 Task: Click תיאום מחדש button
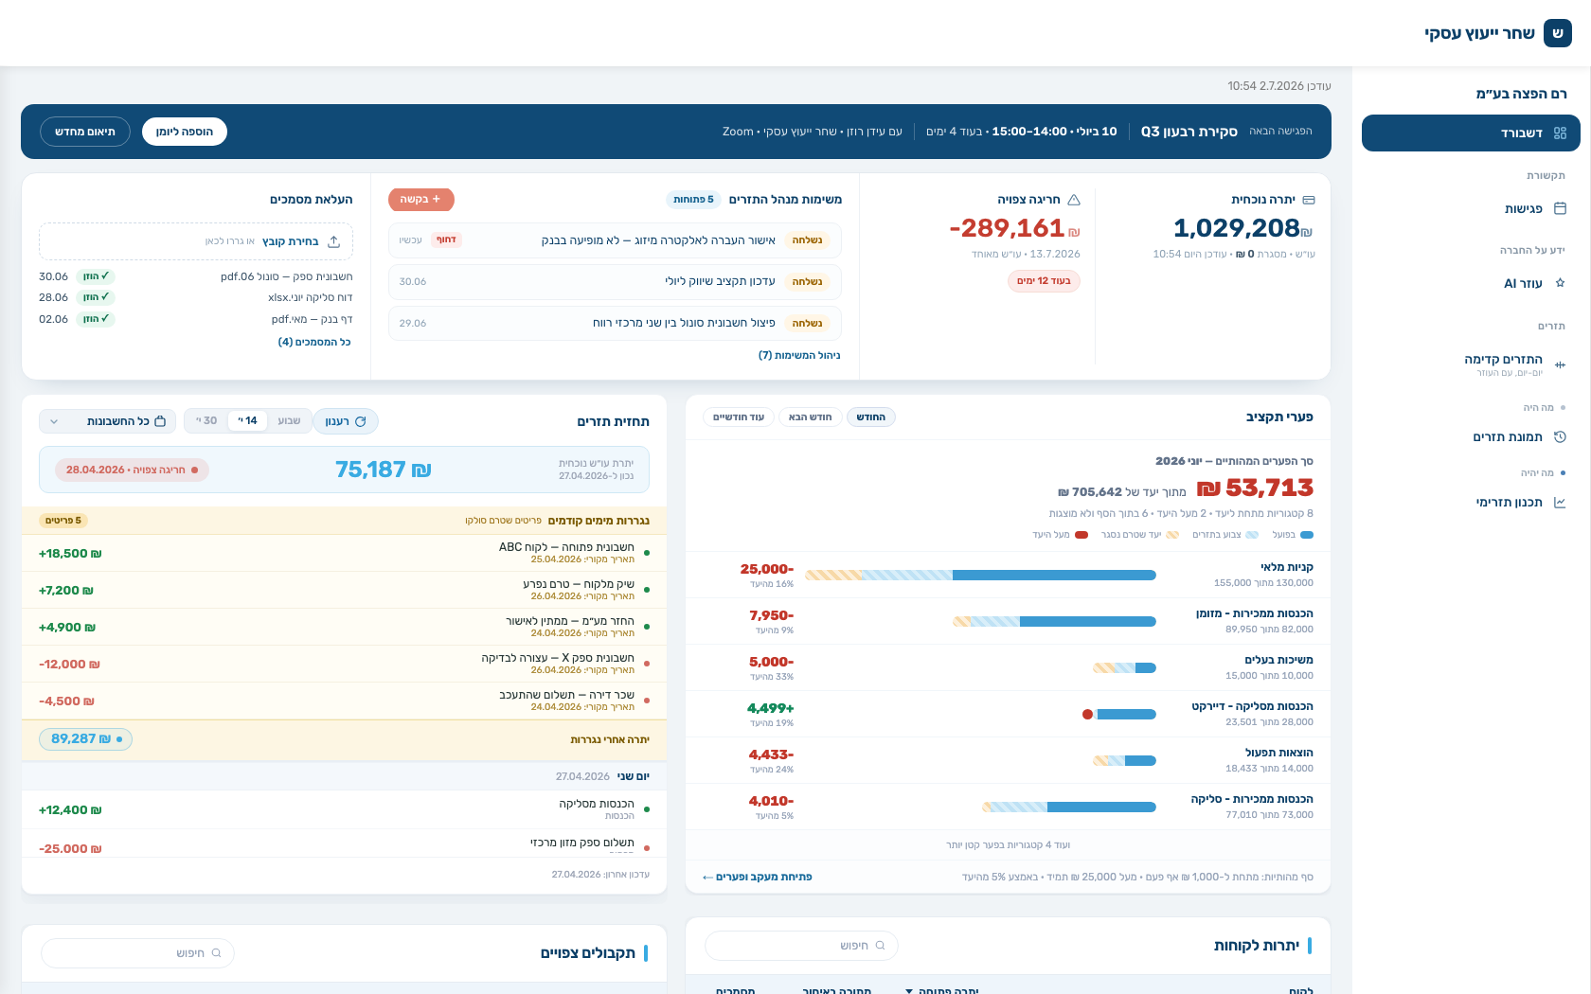tap(85, 132)
